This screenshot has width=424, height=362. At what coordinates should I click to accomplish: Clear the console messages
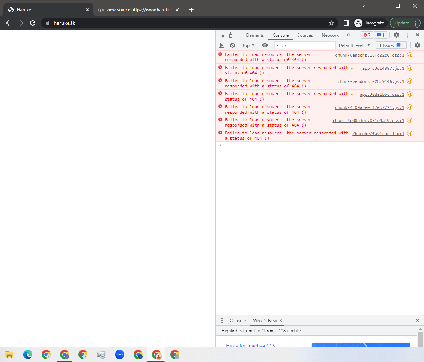pyautogui.click(x=232, y=45)
